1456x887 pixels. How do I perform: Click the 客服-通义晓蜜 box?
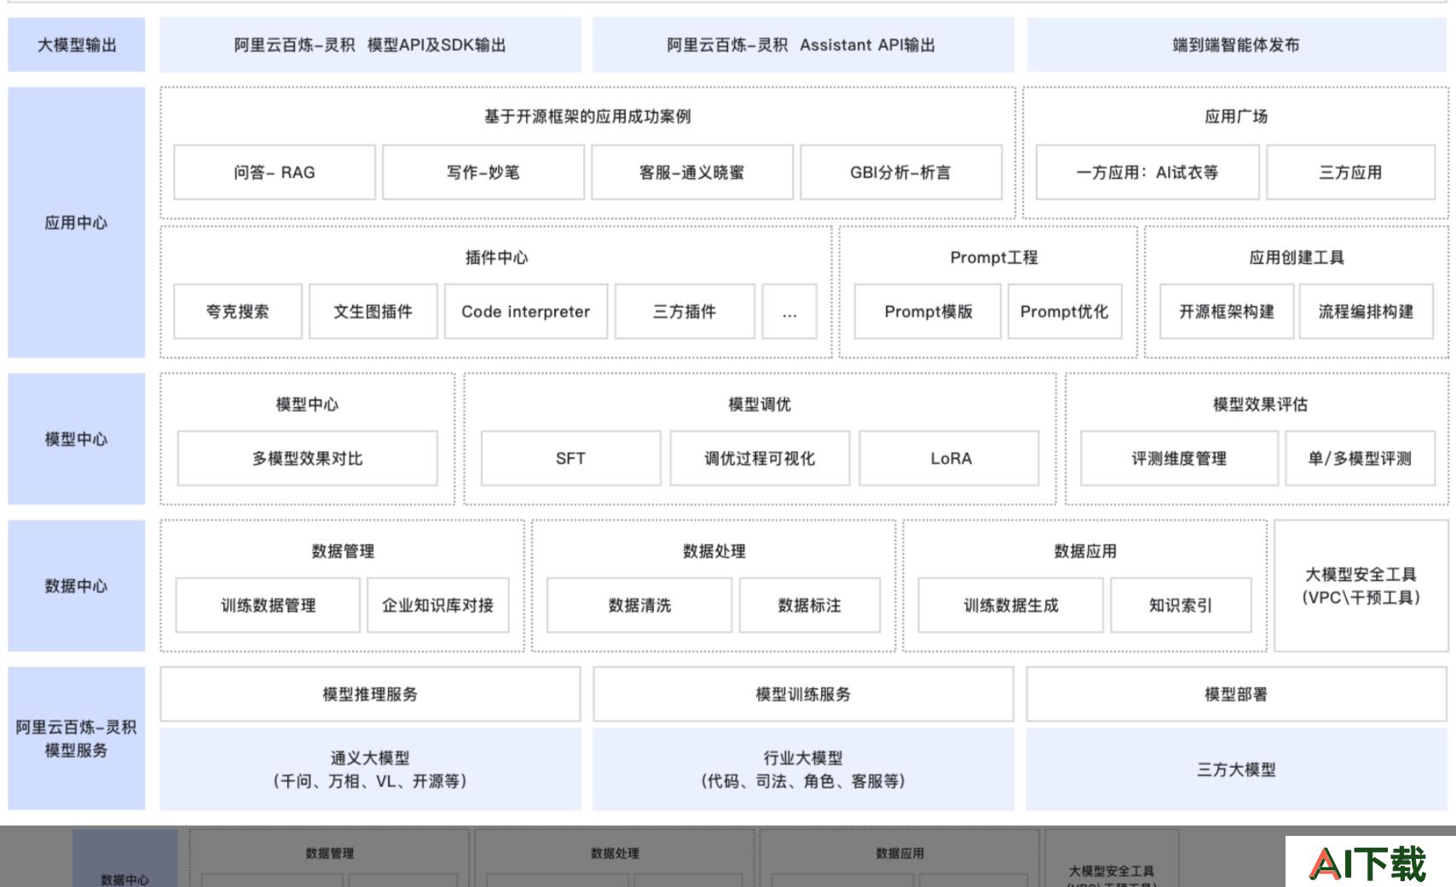tap(692, 172)
